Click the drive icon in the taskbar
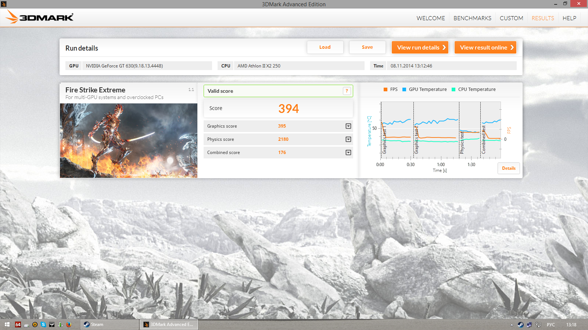 26,325
